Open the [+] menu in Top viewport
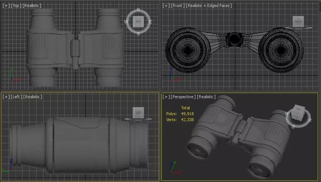The height and width of the screenshot is (182, 321). pos(6,6)
